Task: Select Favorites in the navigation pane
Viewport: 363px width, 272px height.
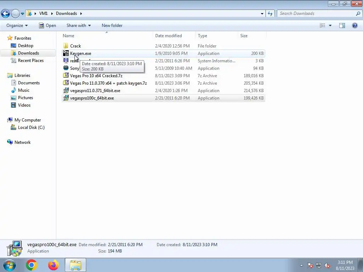Action: [x=23, y=38]
